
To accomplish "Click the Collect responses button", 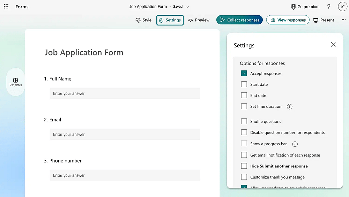I will [239, 20].
